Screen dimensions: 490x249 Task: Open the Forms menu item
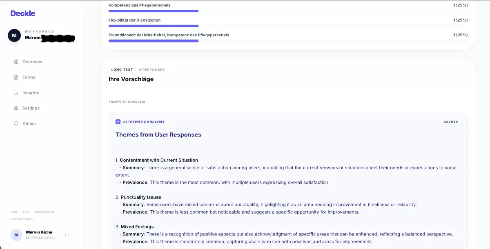29,77
